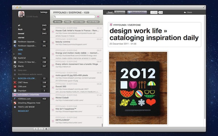This screenshot has height=136, width=218.
Task: Open the BROADCAST folder label
Action: [x=23, y=111]
